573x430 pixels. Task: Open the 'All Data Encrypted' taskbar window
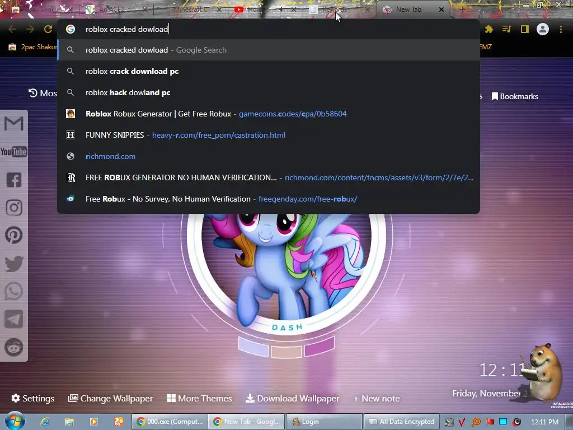(401, 422)
